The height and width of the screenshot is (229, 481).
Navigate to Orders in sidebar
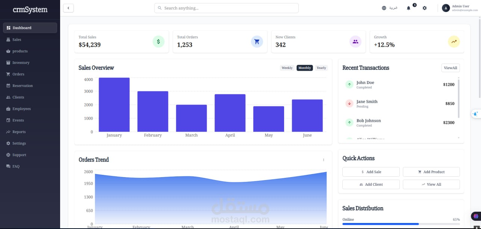(x=30, y=74)
